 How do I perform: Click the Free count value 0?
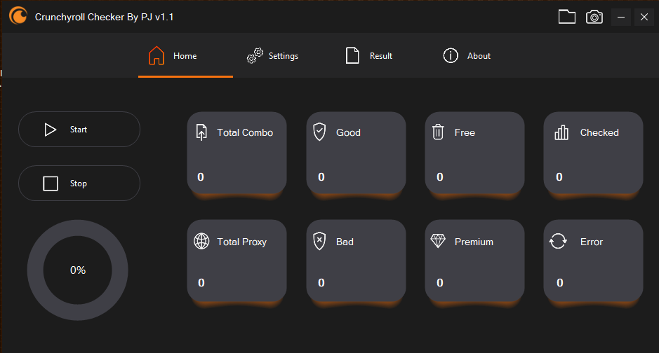(x=439, y=177)
